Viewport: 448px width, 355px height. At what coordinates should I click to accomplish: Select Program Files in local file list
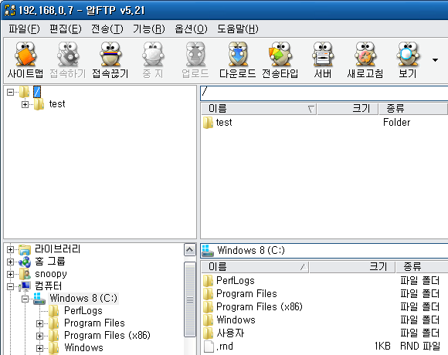coord(246,294)
